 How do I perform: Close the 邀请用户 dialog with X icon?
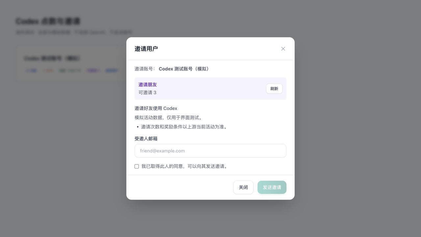click(283, 49)
